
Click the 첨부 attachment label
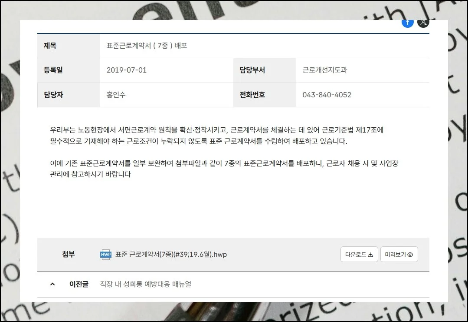pos(69,254)
